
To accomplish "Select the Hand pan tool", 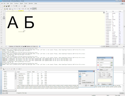I will [x=4, y=14].
